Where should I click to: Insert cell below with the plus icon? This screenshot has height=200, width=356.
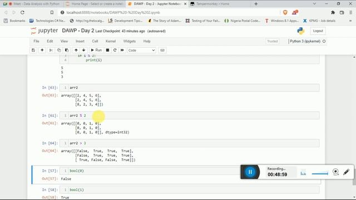coord(42,50)
